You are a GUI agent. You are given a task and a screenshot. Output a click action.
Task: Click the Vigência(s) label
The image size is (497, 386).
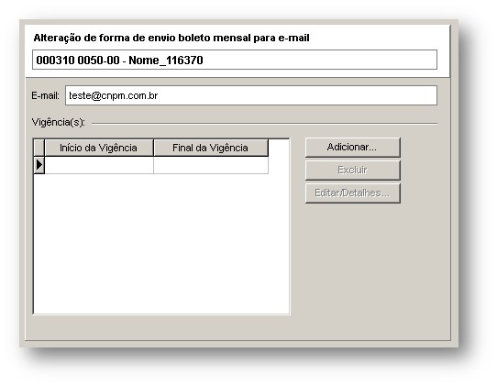click(59, 122)
